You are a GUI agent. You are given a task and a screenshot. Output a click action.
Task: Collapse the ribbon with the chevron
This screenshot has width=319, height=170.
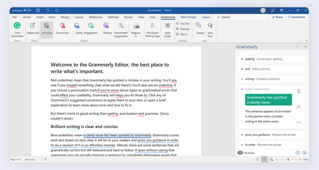(x=307, y=41)
